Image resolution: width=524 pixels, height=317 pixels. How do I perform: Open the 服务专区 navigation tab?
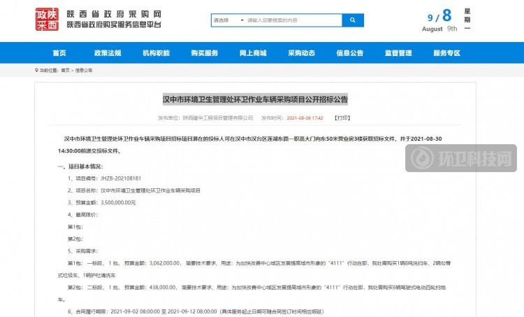(447, 53)
